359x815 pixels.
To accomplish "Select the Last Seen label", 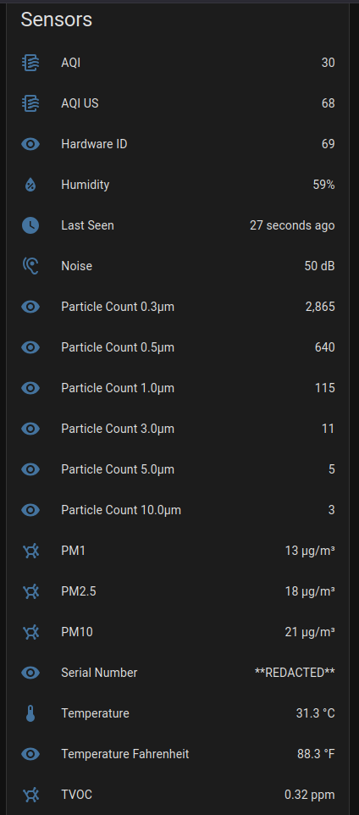I will pos(87,225).
